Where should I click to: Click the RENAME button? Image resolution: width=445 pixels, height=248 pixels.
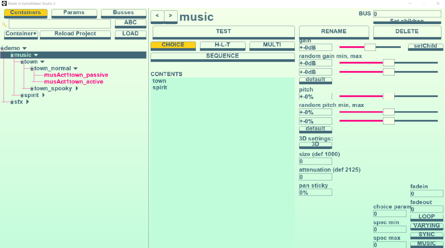click(x=334, y=32)
